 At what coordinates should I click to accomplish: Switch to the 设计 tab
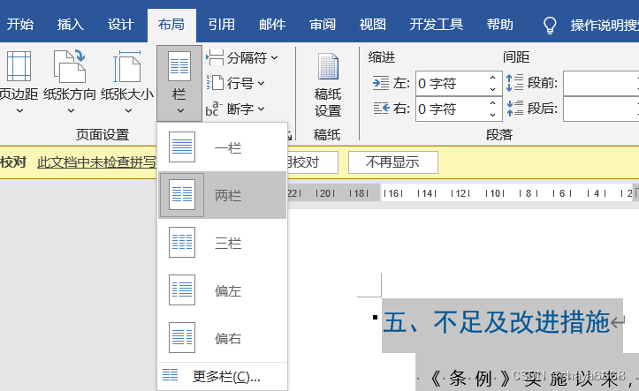point(120,25)
